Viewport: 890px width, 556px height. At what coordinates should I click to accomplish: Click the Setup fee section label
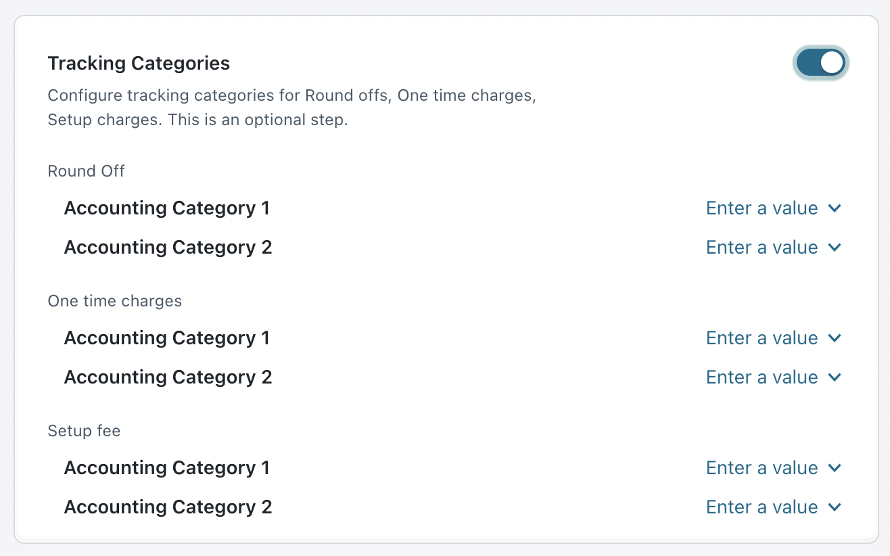84,431
